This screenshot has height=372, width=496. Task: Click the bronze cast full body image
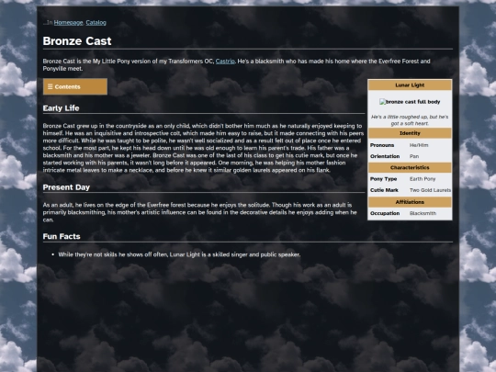pos(410,102)
